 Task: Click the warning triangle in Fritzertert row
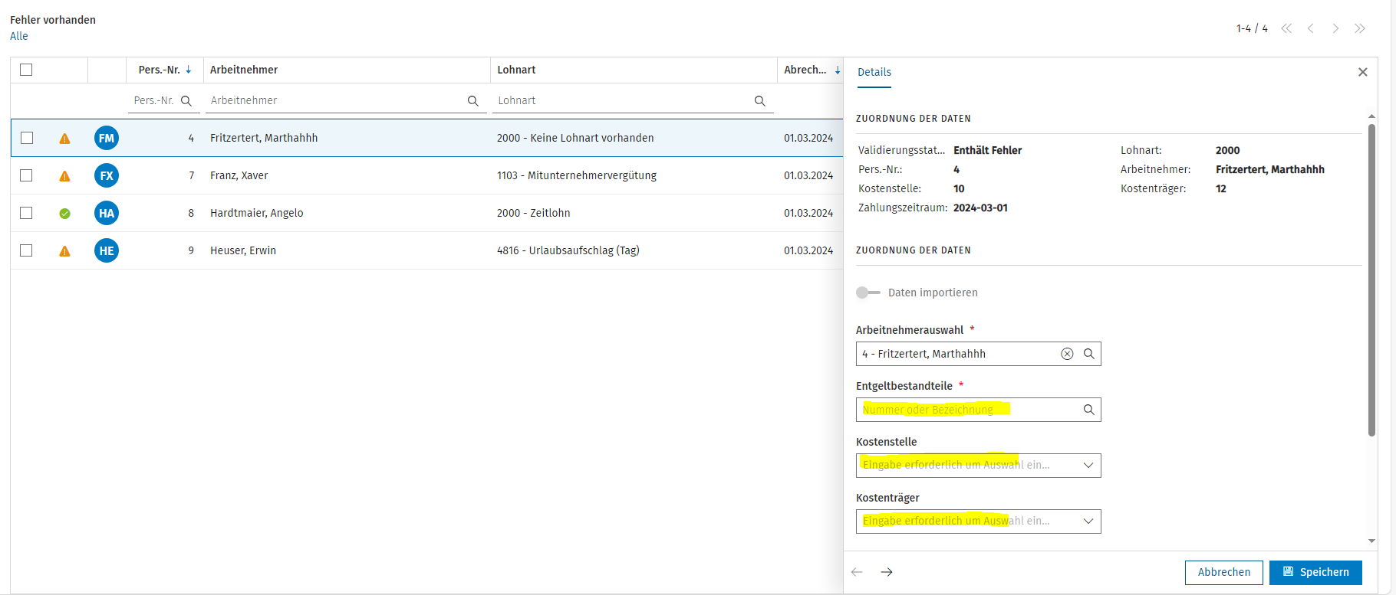pos(64,139)
